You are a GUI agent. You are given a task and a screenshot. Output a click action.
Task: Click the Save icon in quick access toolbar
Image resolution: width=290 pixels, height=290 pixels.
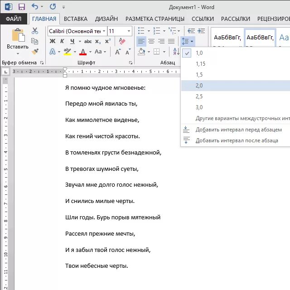click(x=22, y=7)
